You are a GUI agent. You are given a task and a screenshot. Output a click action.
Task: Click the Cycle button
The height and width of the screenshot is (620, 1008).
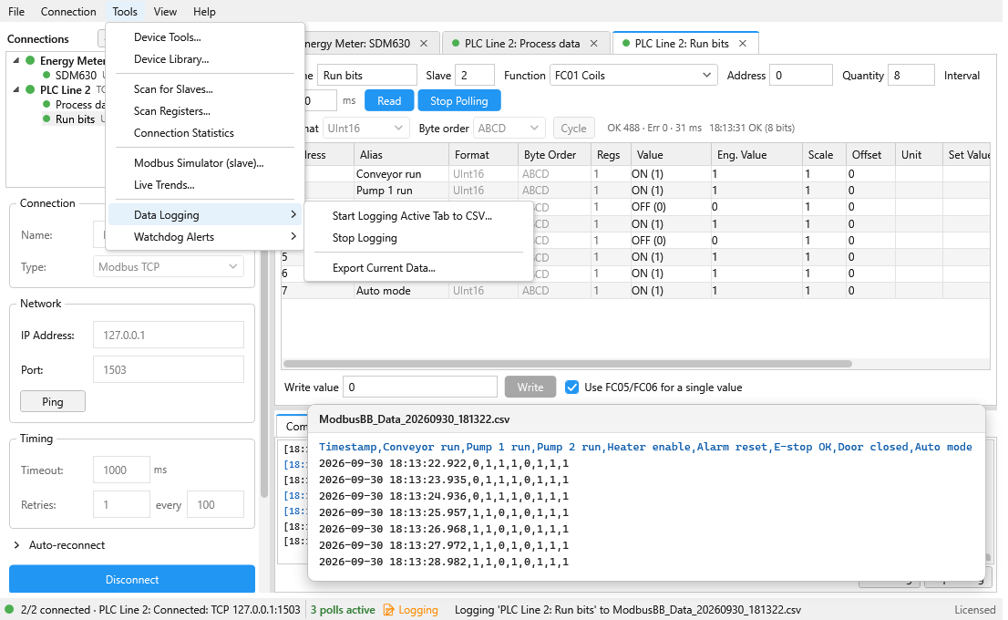point(573,128)
